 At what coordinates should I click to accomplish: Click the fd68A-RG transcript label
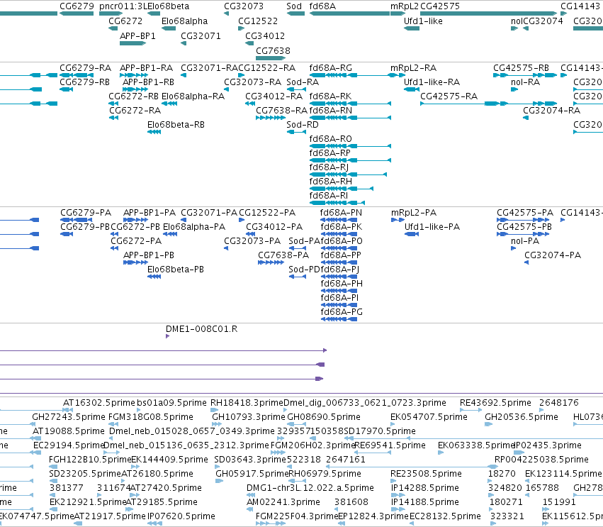pos(331,68)
